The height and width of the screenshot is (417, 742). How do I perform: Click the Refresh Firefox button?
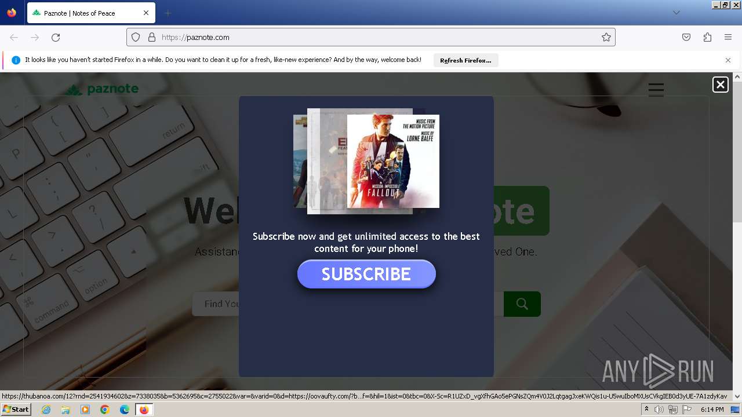[x=465, y=60]
